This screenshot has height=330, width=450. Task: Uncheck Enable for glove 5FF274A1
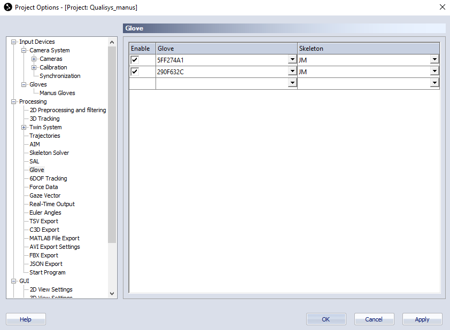coord(135,60)
